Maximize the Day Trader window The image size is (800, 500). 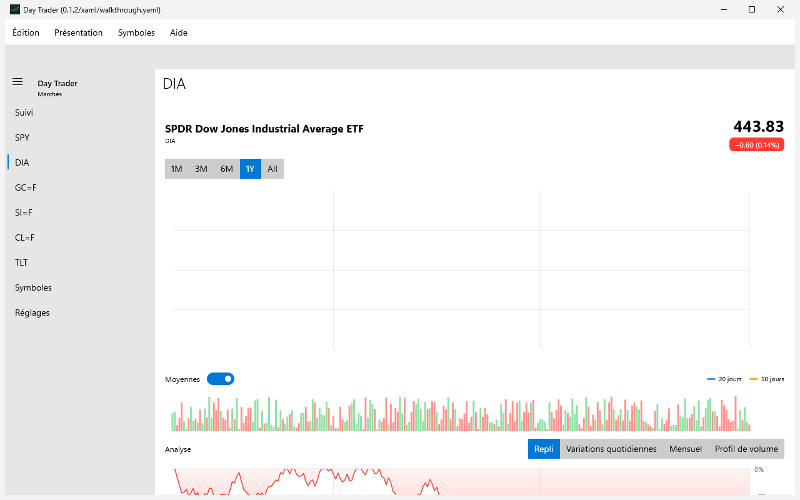pyautogui.click(x=752, y=9)
